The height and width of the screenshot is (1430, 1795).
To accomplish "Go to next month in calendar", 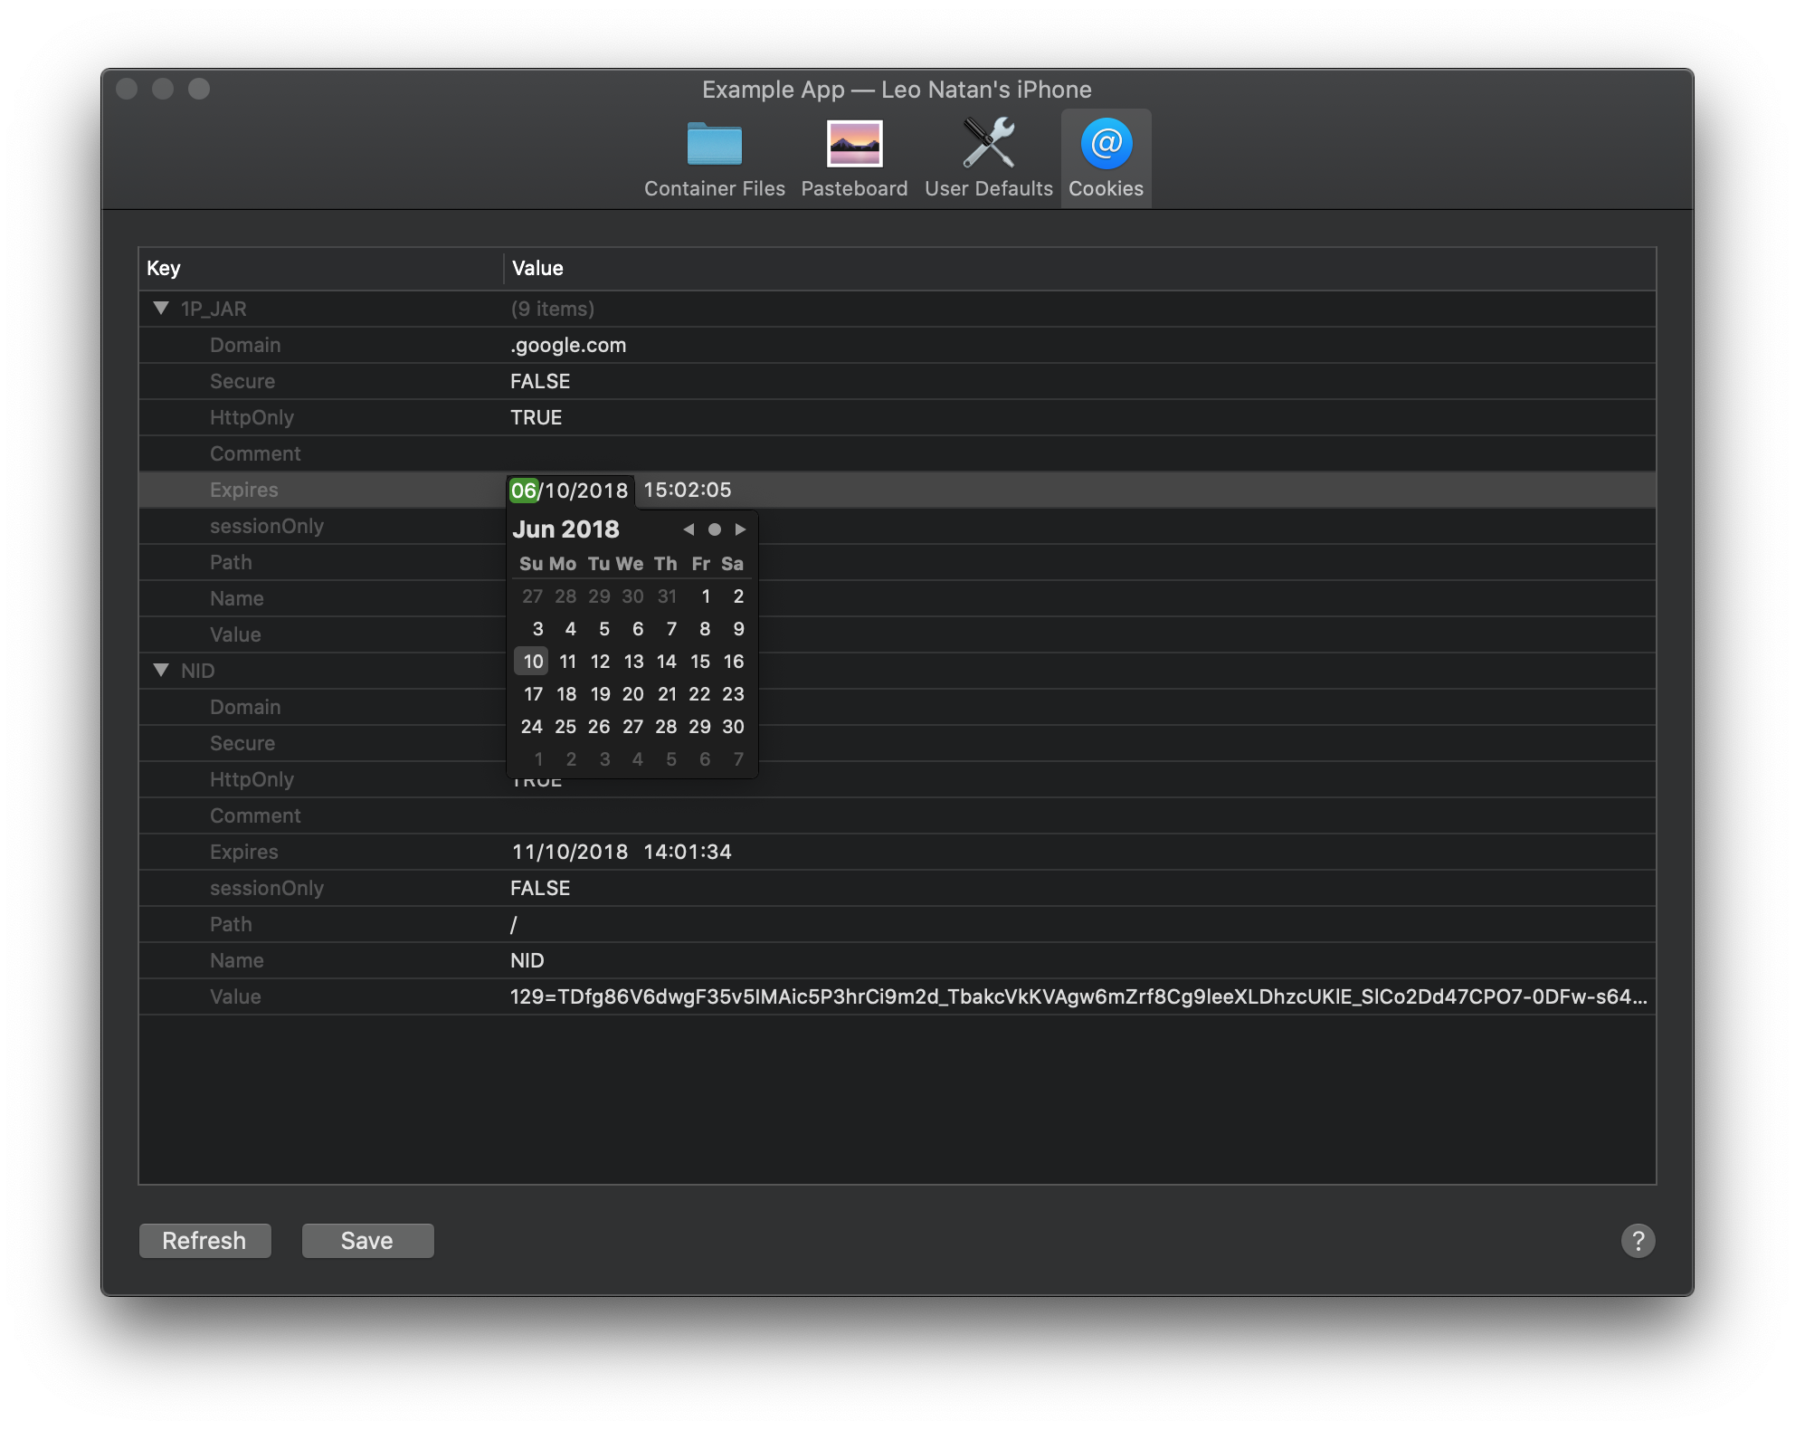I will 740,529.
